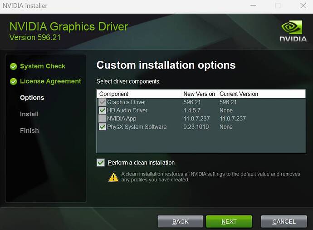
Task: Click the Current Version column header
Action: (261, 94)
